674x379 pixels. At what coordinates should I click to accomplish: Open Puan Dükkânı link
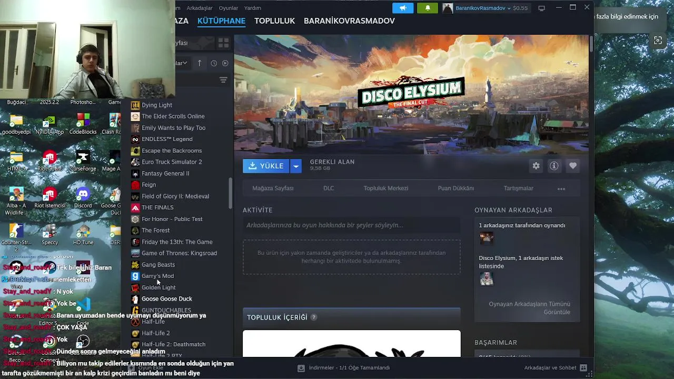pos(456,188)
